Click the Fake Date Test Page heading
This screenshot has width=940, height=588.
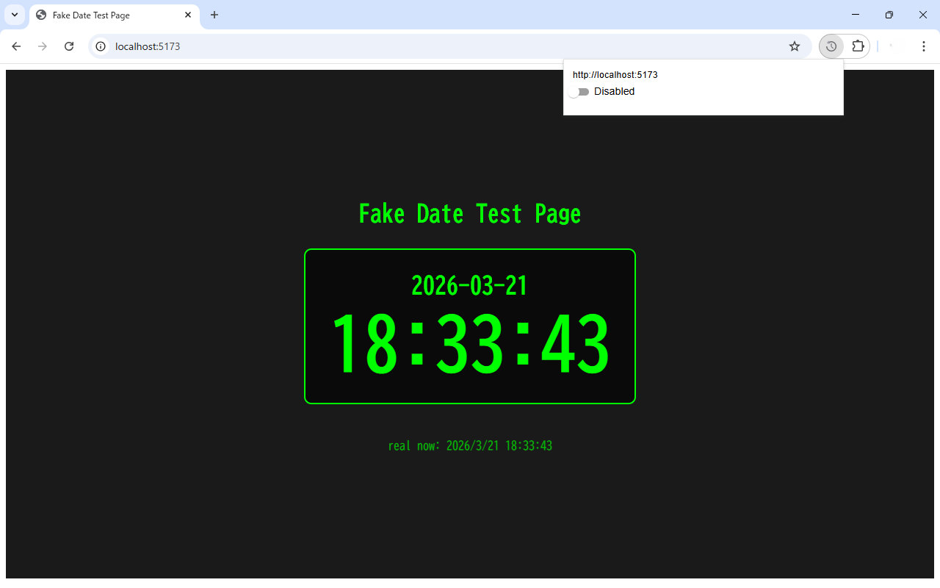click(x=470, y=214)
